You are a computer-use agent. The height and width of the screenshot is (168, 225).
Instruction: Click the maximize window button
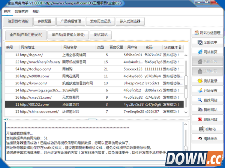tap(207, 2)
